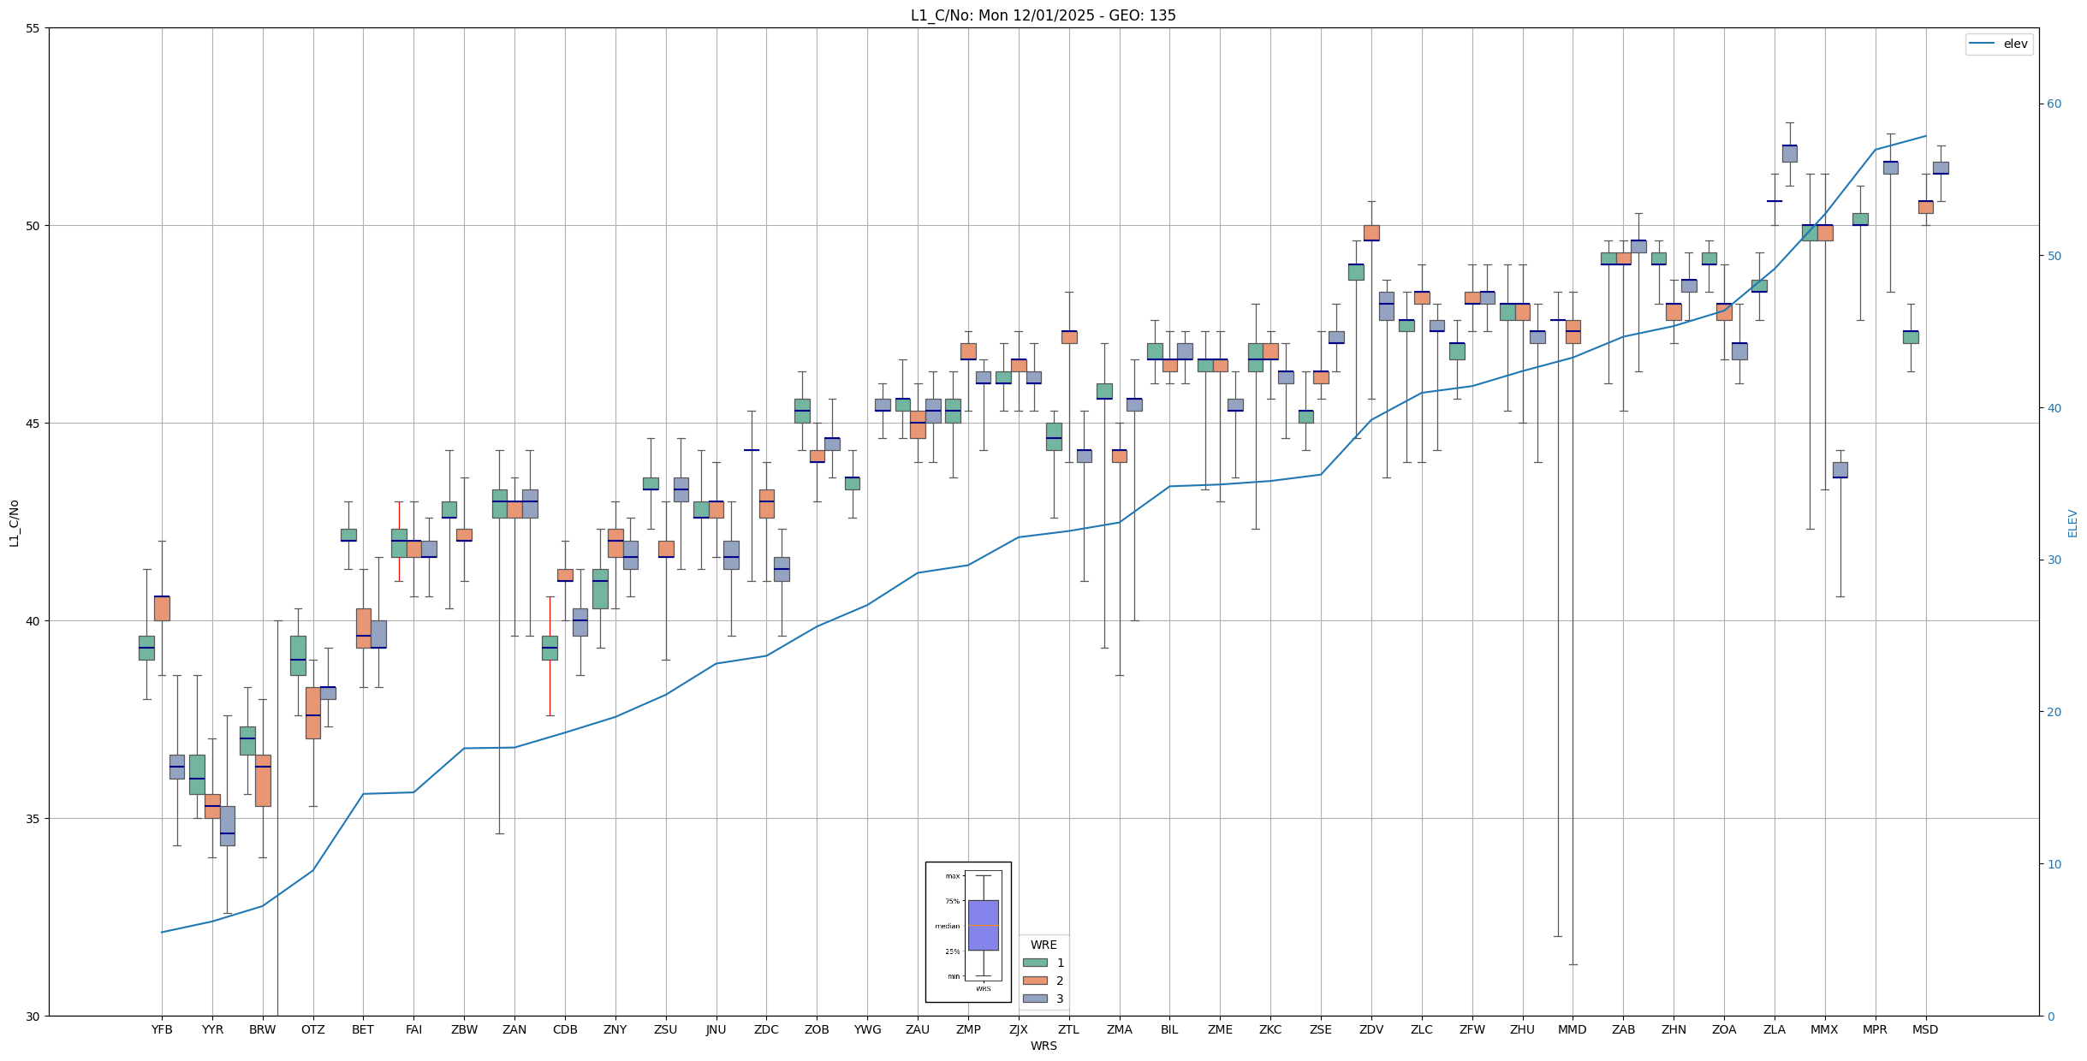Click the MMD station tick label
The image size is (2087, 1061).
(1573, 1029)
